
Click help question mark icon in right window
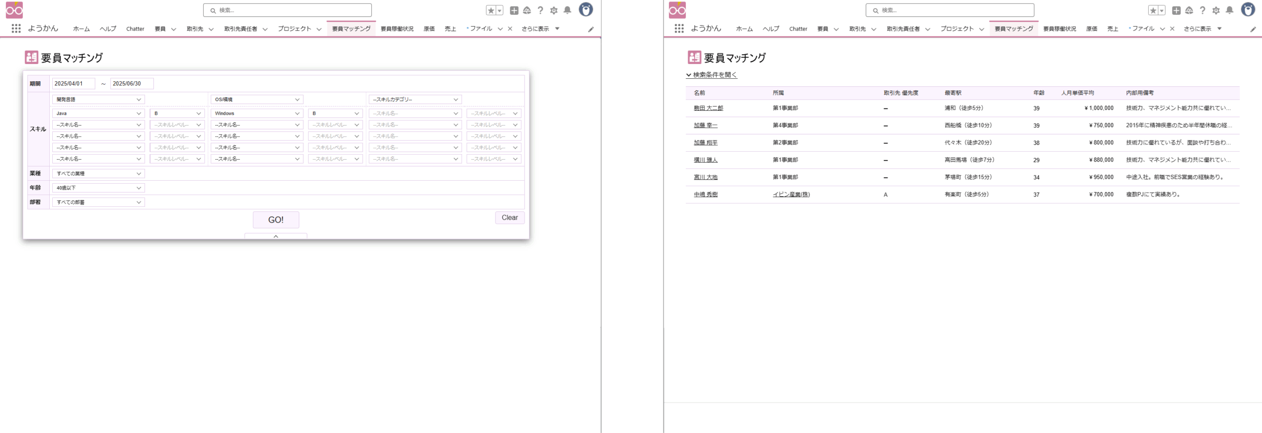[x=1203, y=10]
